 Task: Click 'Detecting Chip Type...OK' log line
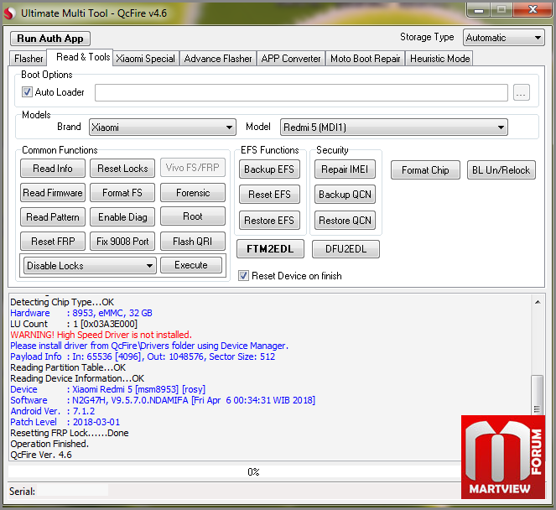pyautogui.click(x=62, y=302)
